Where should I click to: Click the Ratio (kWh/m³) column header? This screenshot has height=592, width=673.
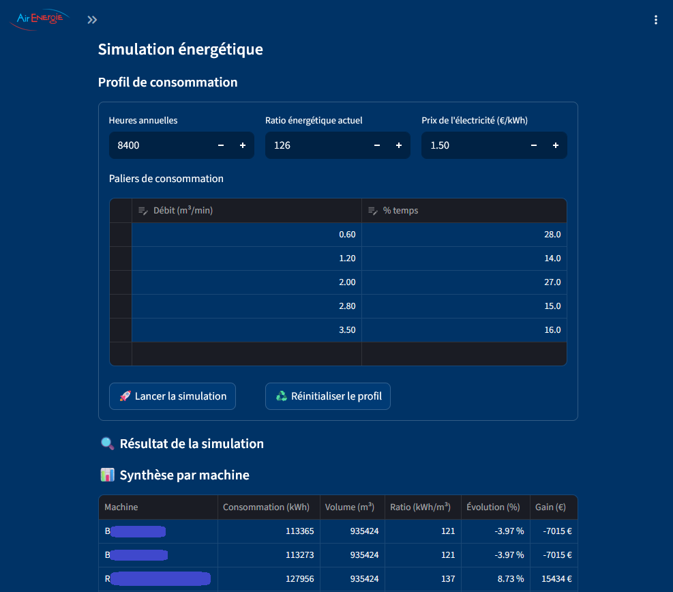coord(423,507)
